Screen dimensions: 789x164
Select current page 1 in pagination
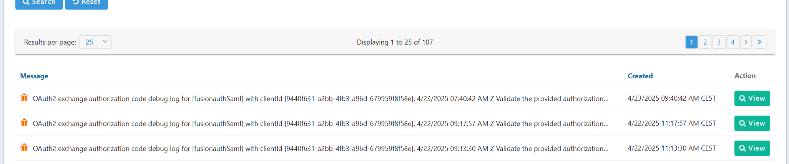click(x=691, y=42)
